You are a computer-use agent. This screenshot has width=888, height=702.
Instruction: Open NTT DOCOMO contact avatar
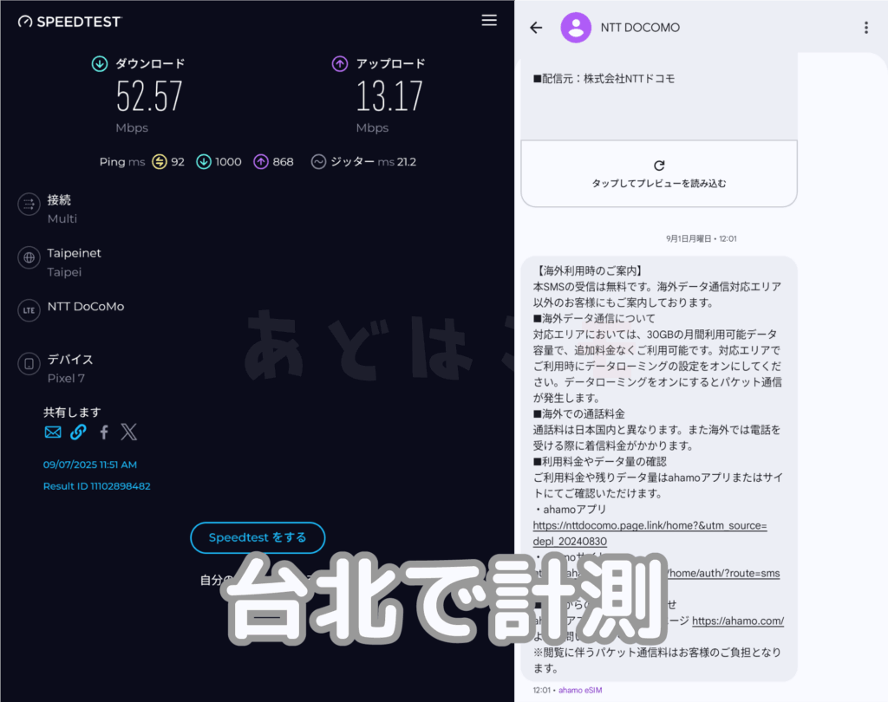[x=576, y=27]
